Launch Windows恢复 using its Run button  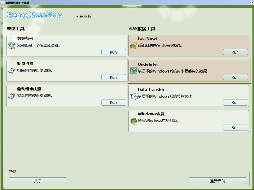[235, 127]
